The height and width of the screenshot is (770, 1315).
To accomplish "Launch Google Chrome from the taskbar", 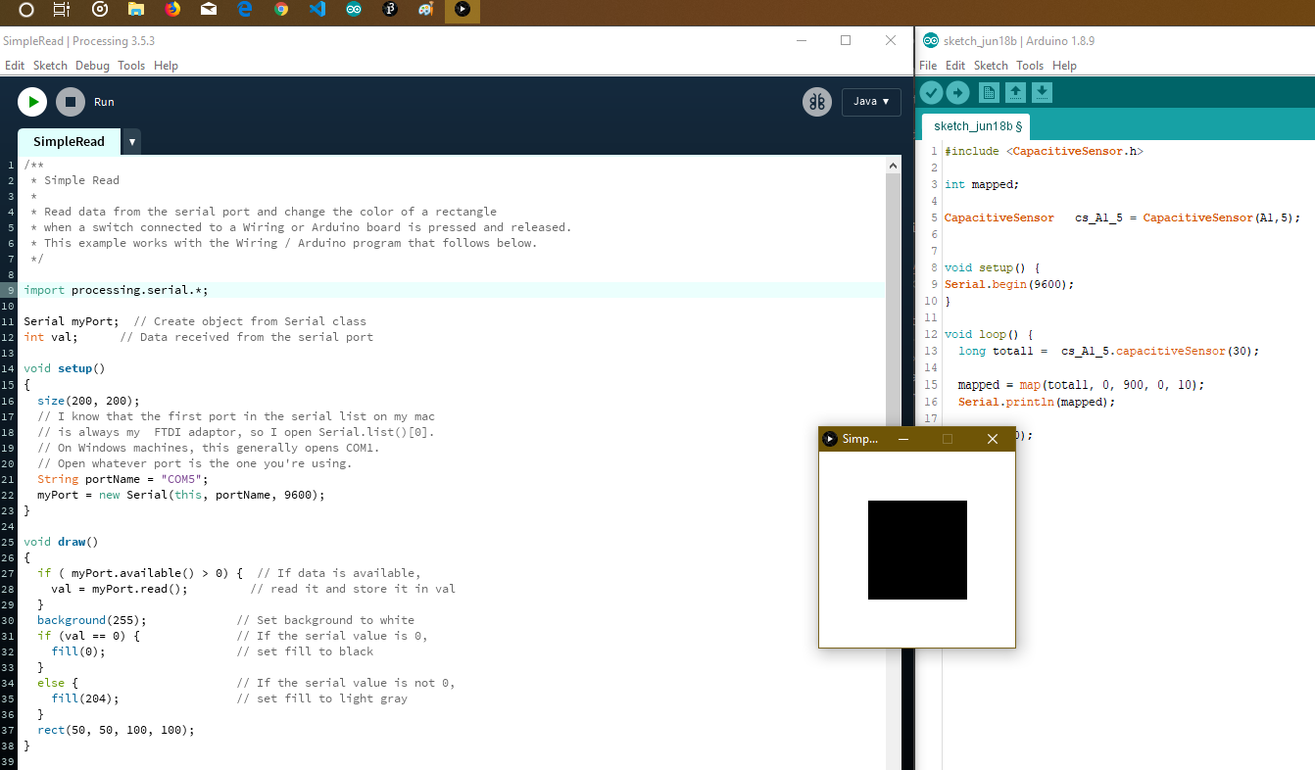I will click(x=281, y=10).
